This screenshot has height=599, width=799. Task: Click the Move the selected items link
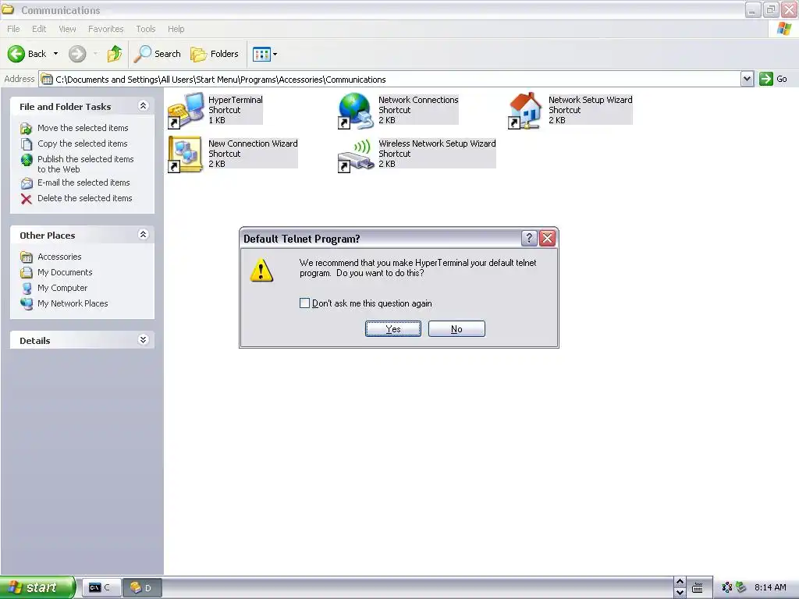(x=83, y=129)
